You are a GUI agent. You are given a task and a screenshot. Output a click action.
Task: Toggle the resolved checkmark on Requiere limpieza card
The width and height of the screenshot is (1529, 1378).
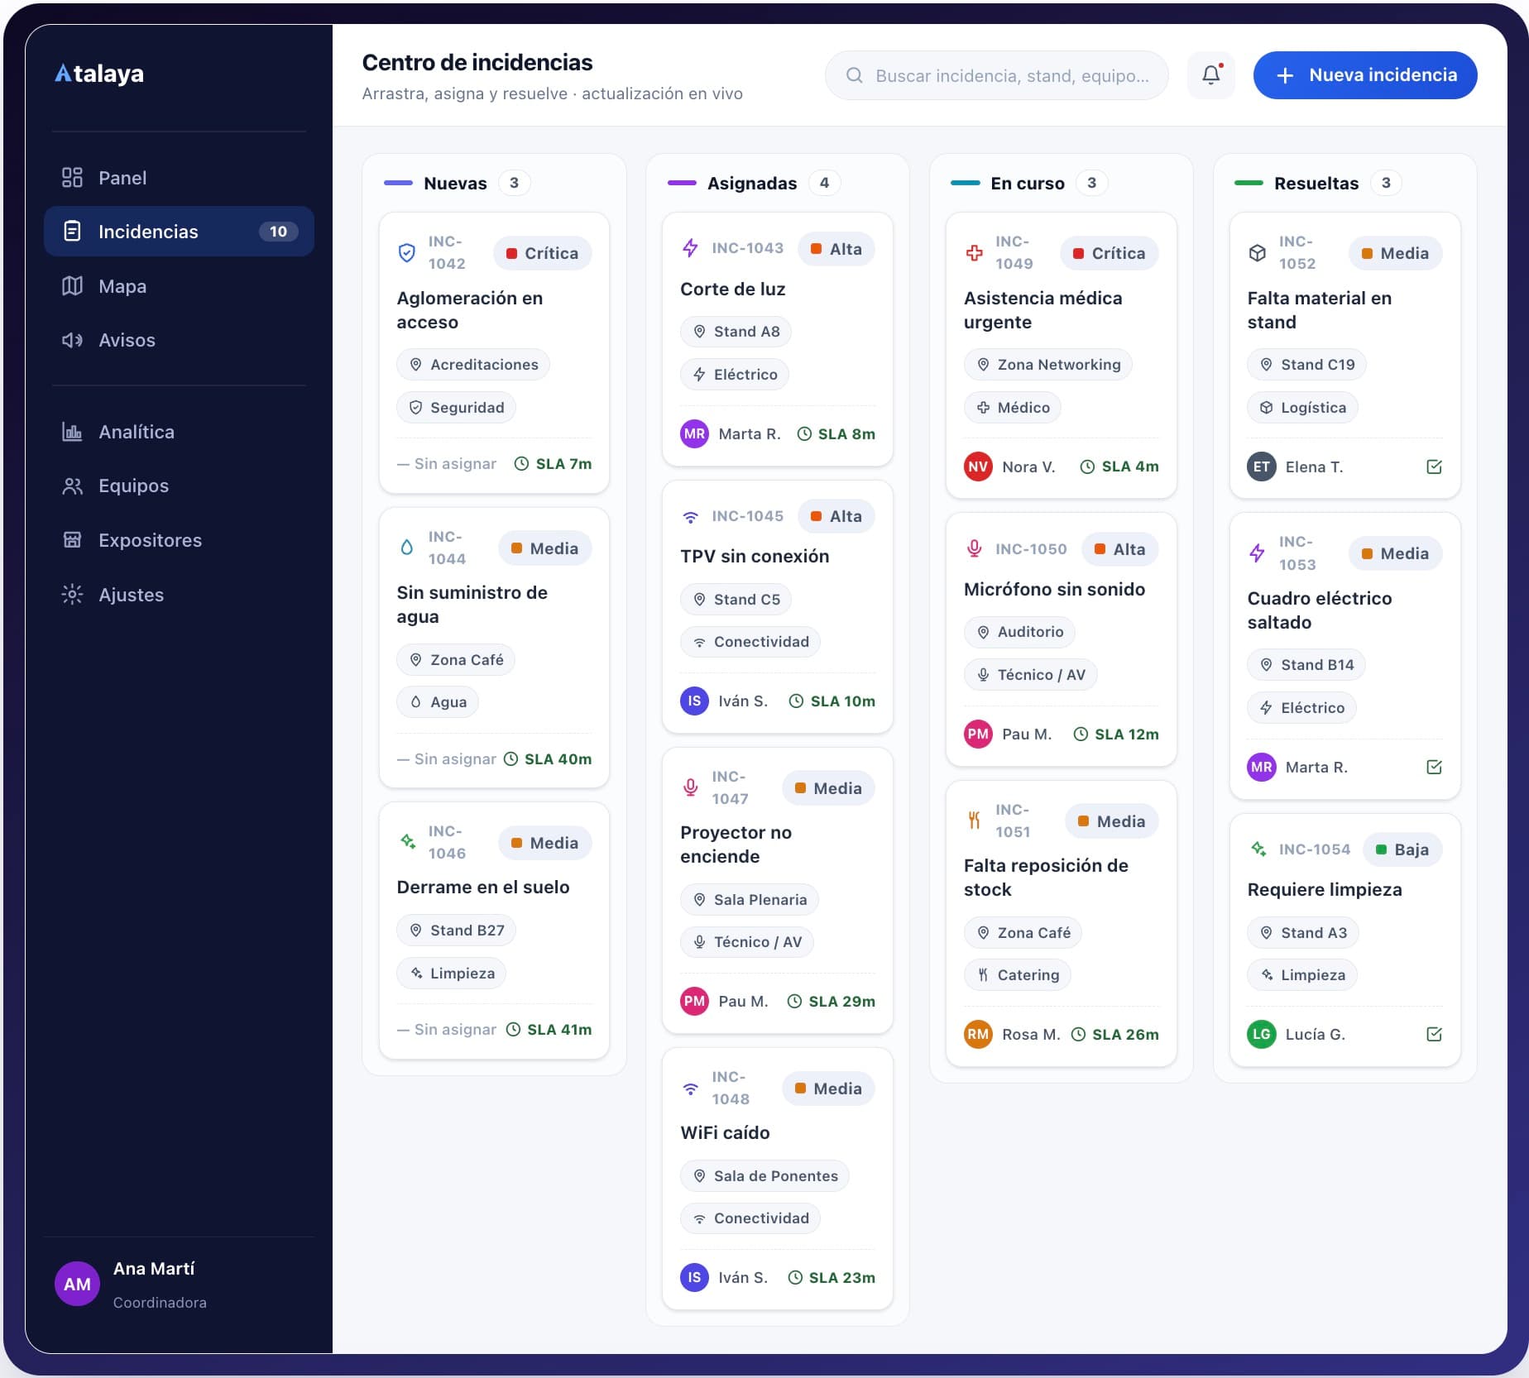point(1434,1035)
